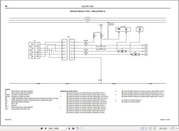Click the Legenda heading in the document
The width and height of the screenshot is (179, 131).
click(x=7, y=89)
